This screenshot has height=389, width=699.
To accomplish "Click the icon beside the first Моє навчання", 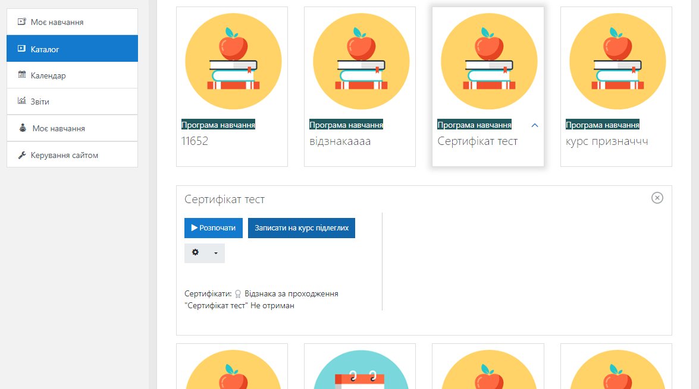I will click(x=22, y=21).
